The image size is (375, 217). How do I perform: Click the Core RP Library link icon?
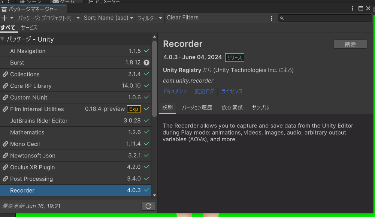point(5,86)
